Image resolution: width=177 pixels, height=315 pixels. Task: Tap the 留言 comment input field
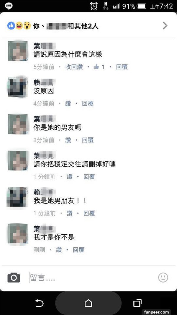coord(92,278)
